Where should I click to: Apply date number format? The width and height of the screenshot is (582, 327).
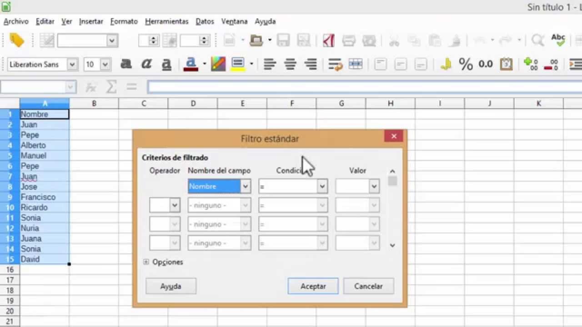tap(506, 64)
